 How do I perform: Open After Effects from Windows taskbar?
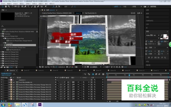(40, 105)
